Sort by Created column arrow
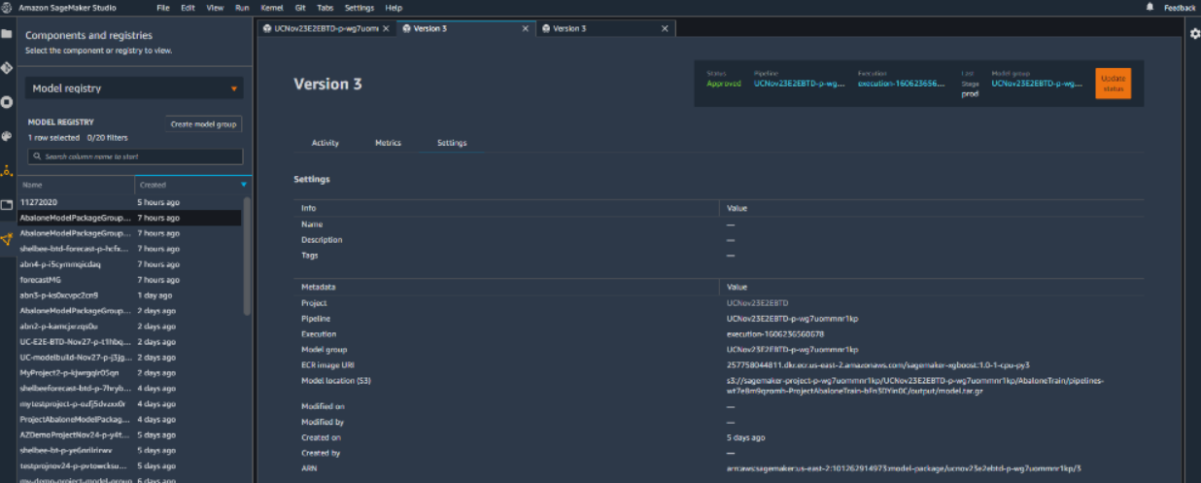Viewport: 1201px width, 483px height. point(243,184)
